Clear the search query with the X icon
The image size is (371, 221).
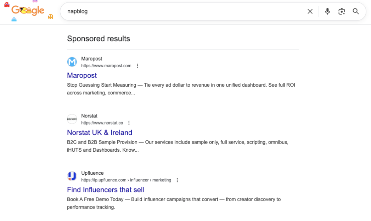tap(310, 11)
